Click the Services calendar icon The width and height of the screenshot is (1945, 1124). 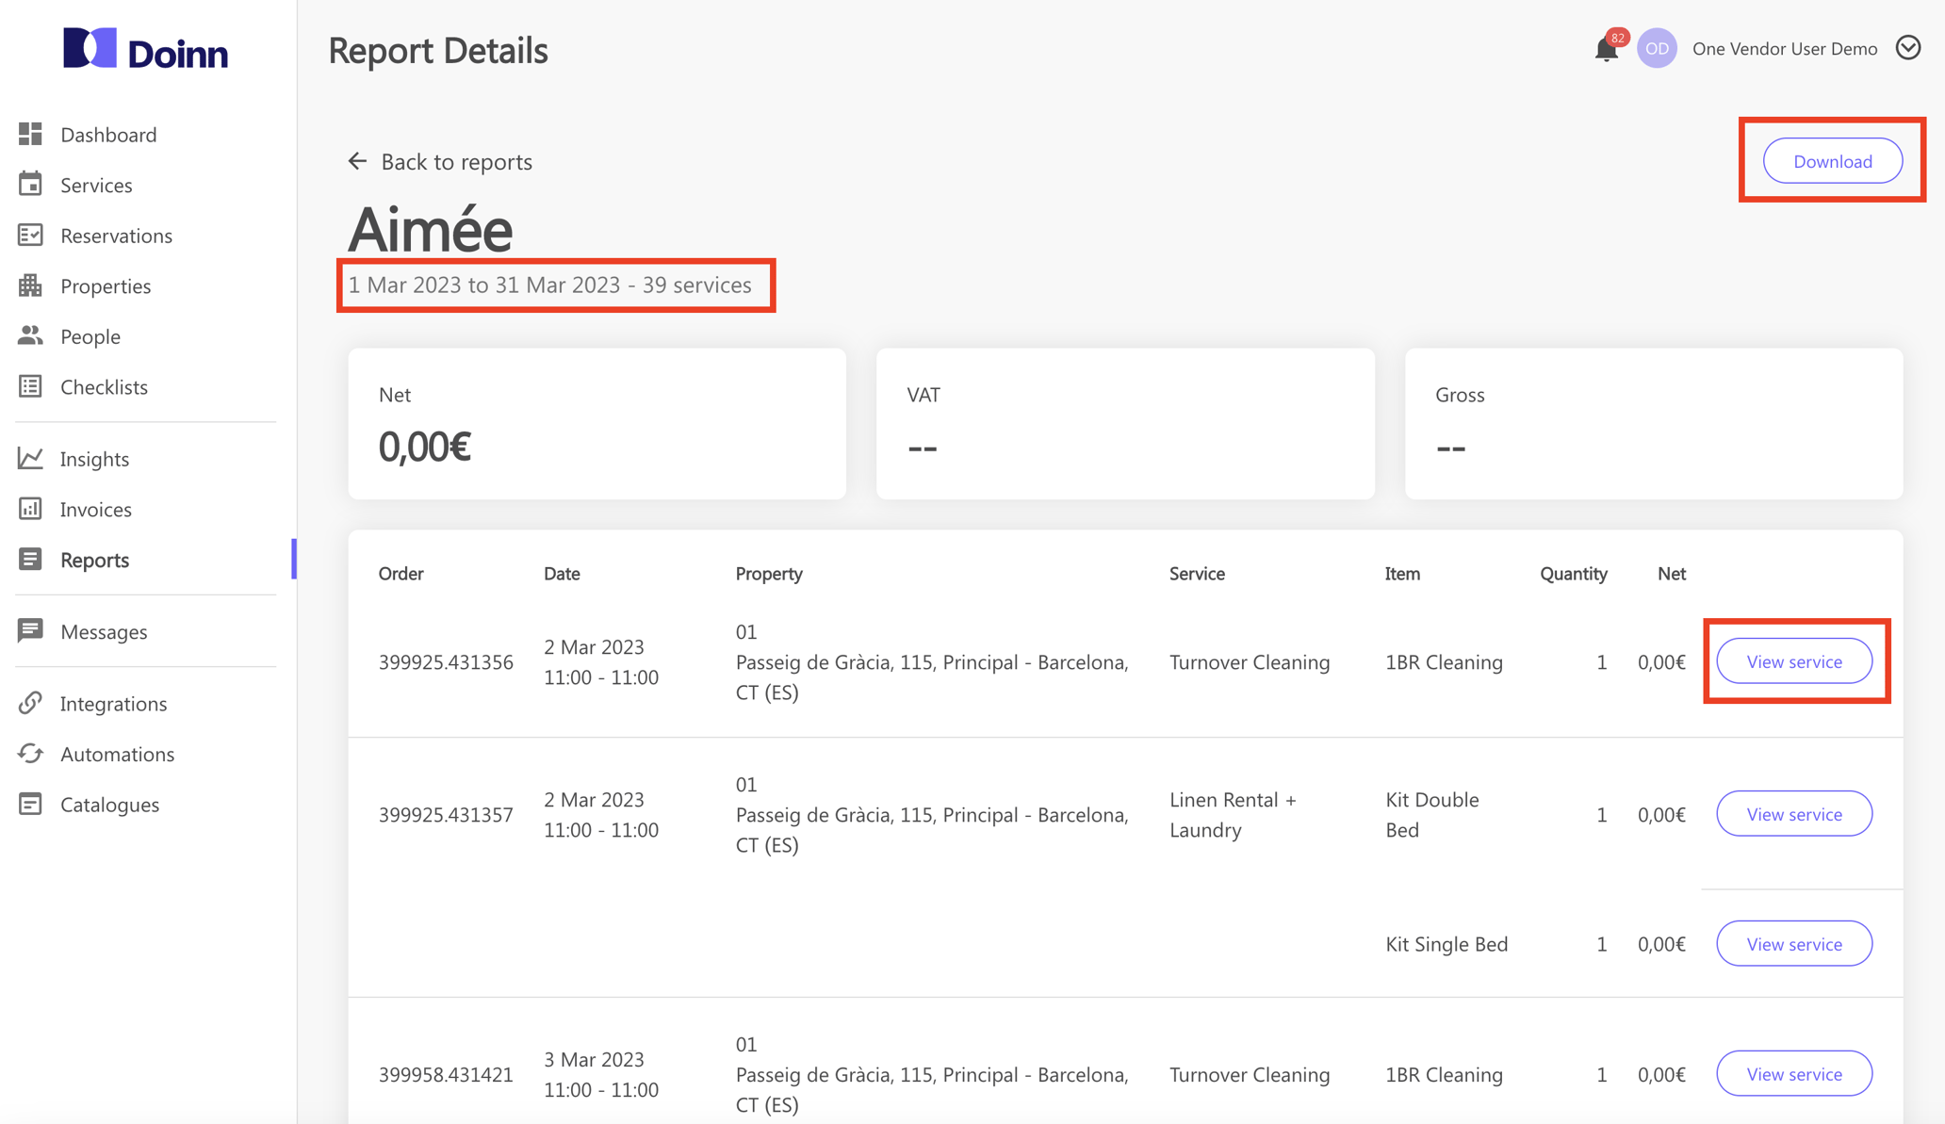point(30,184)
